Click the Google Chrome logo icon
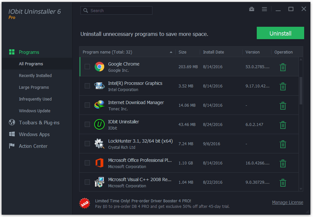Viewport: 313px width, 217px height. [99, 67]
